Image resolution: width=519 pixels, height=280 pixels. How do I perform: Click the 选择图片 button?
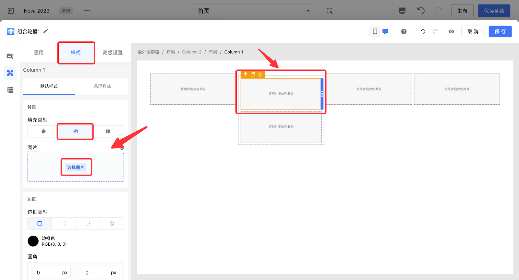[76, 168]
